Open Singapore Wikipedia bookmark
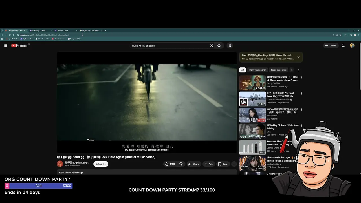The width and height of the screenshot is (361, 203). click(x=75, y=39)
